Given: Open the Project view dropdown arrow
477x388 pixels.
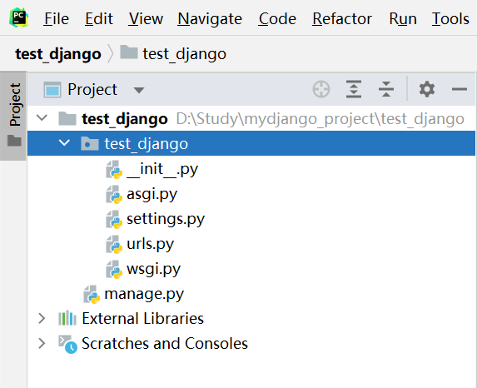Looking at the screenshot, I should point(139,90).
